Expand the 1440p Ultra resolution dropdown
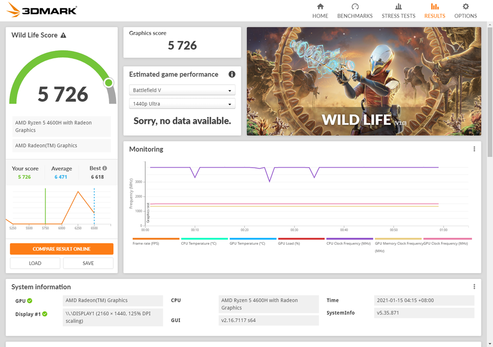 click(x=182, y=104)
